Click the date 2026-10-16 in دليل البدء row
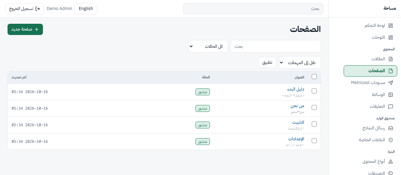This screenshot has width=401, height=175. 36,92
